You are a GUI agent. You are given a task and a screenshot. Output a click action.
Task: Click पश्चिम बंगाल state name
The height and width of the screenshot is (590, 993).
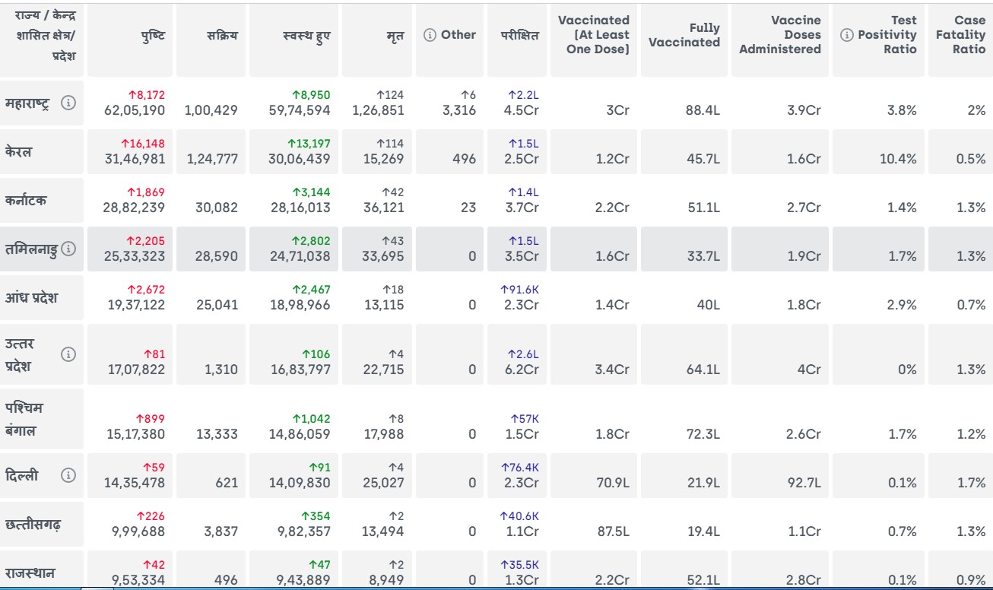point(24,419)
